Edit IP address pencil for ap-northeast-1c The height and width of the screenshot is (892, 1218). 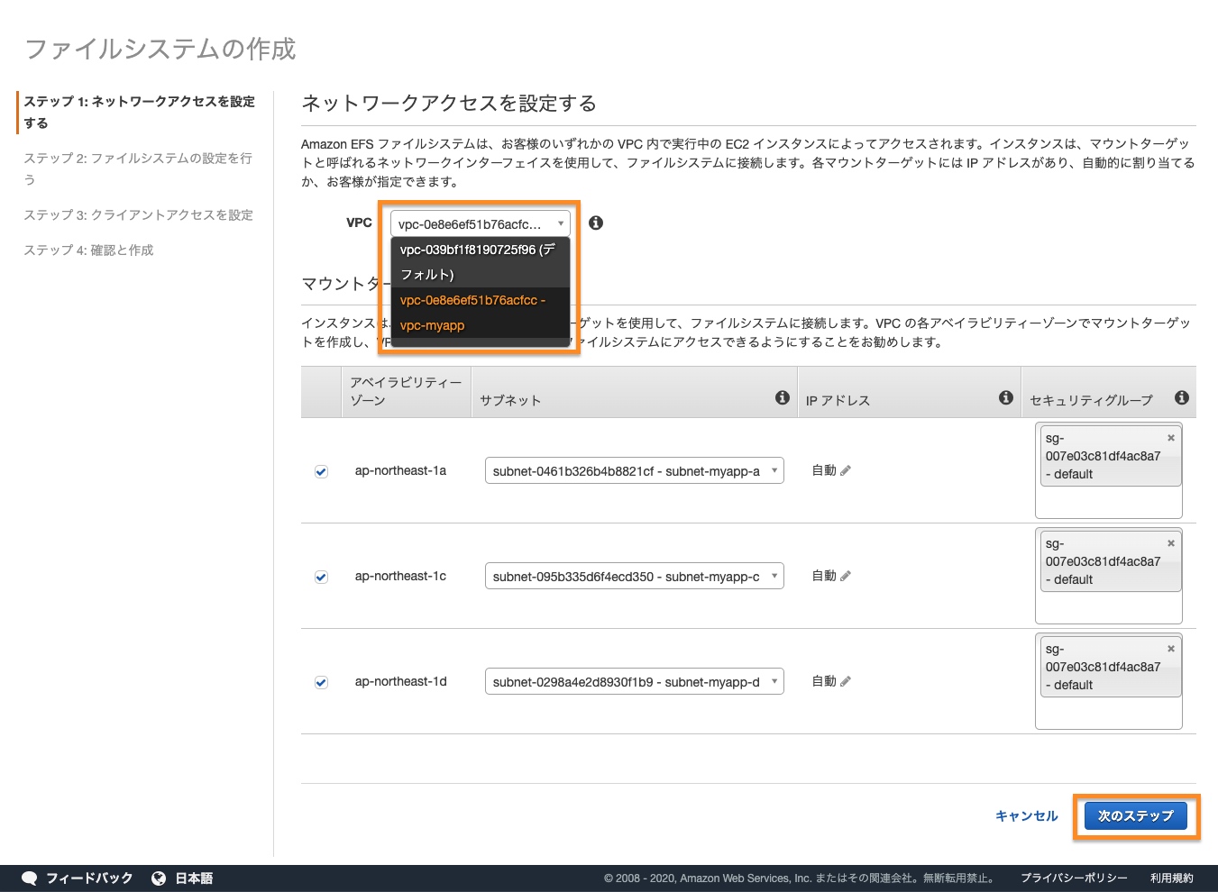point(845,576)
